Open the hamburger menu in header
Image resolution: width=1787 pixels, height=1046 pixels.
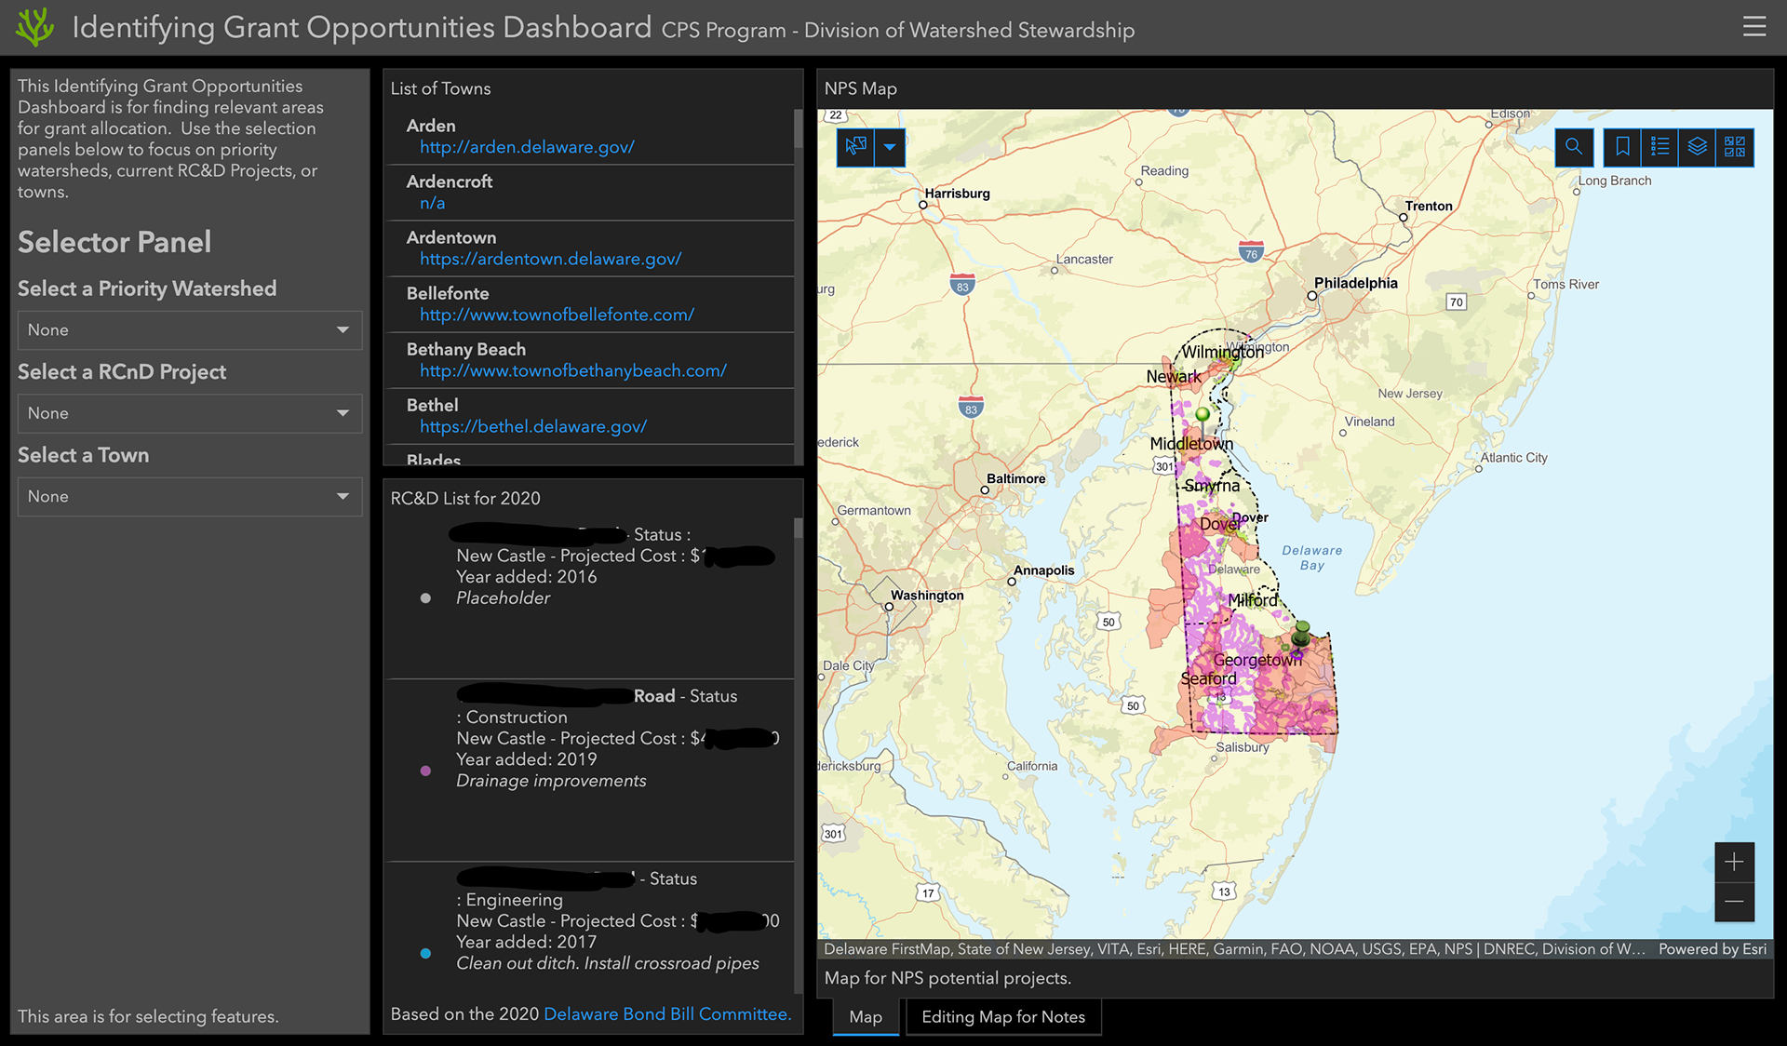click(x=1754, y=27)
